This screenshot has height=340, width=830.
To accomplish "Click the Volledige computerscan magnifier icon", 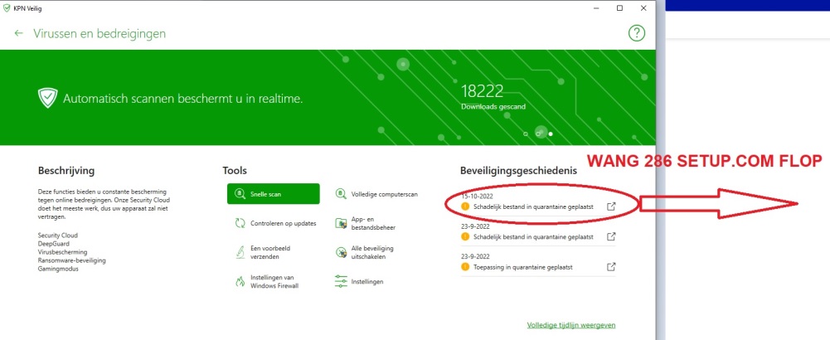I will pyautogui.click(x=341, y=194).
